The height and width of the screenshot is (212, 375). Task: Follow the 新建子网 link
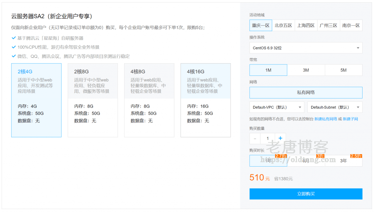pyautogui.click(x=350, y=119)
